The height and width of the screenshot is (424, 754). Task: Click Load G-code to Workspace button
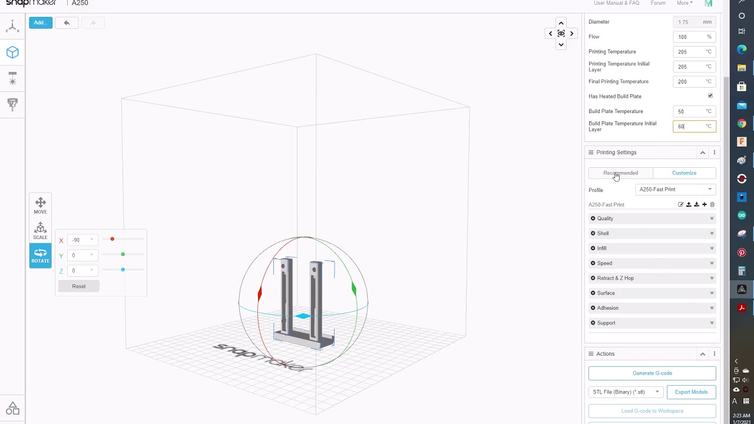pyautogui.click(x=652, y=411)
